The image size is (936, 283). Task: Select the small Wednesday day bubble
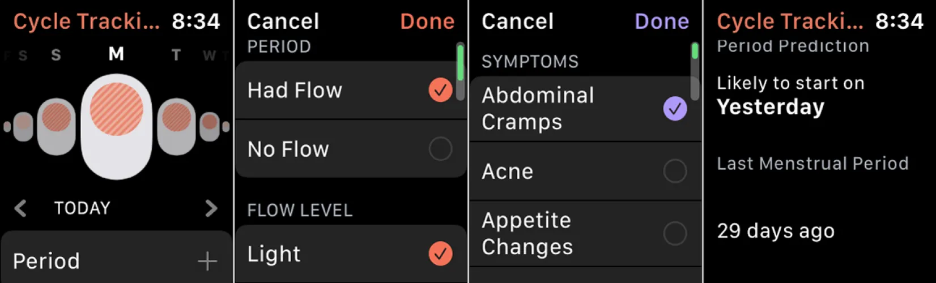(210, 126)
